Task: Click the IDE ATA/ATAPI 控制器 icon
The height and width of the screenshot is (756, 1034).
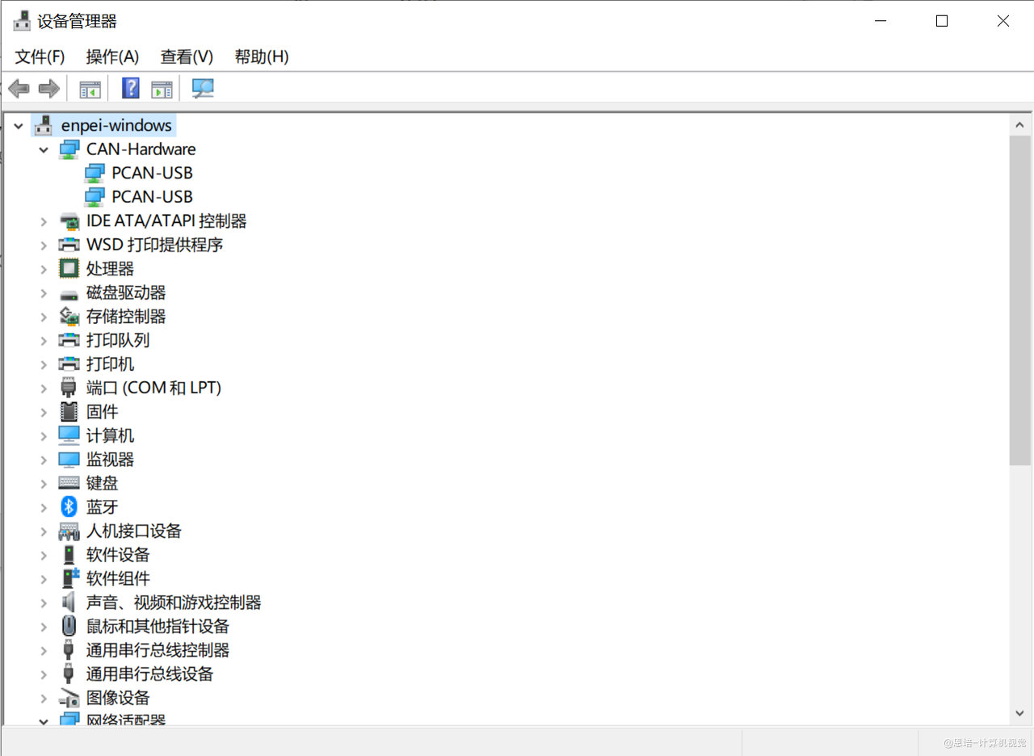Action: tap(69, 221)
